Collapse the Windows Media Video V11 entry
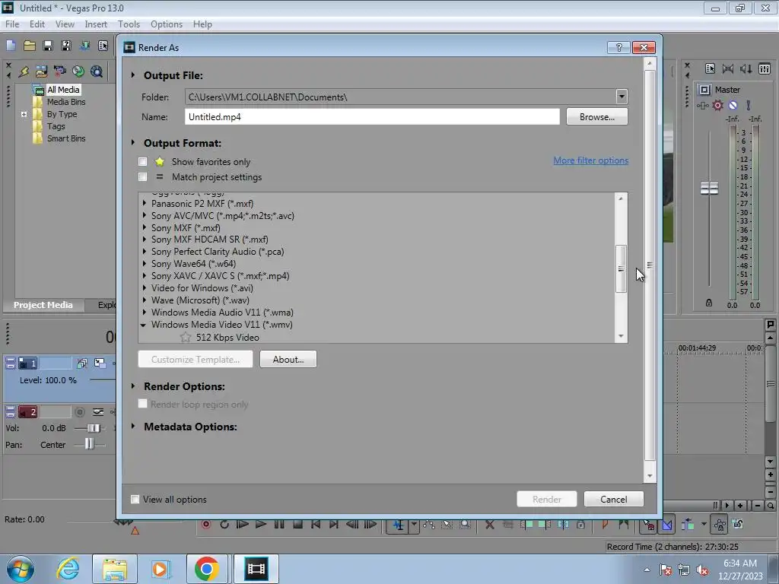 click(144, 325)
